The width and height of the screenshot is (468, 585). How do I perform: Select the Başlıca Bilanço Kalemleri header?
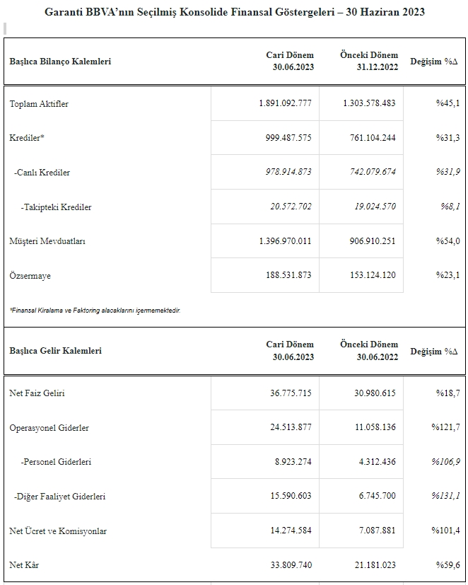(x=60, y=61)
